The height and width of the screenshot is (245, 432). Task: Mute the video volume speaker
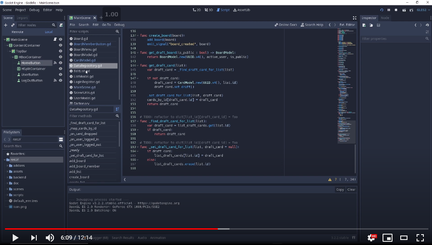pos(50,238)
